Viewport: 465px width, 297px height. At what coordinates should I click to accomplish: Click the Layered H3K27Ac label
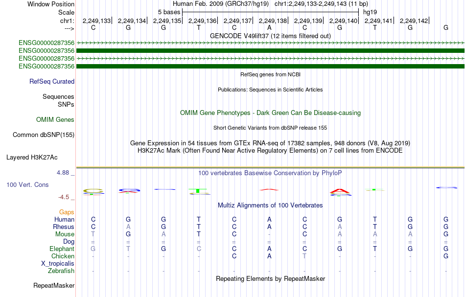coord(32,158)
